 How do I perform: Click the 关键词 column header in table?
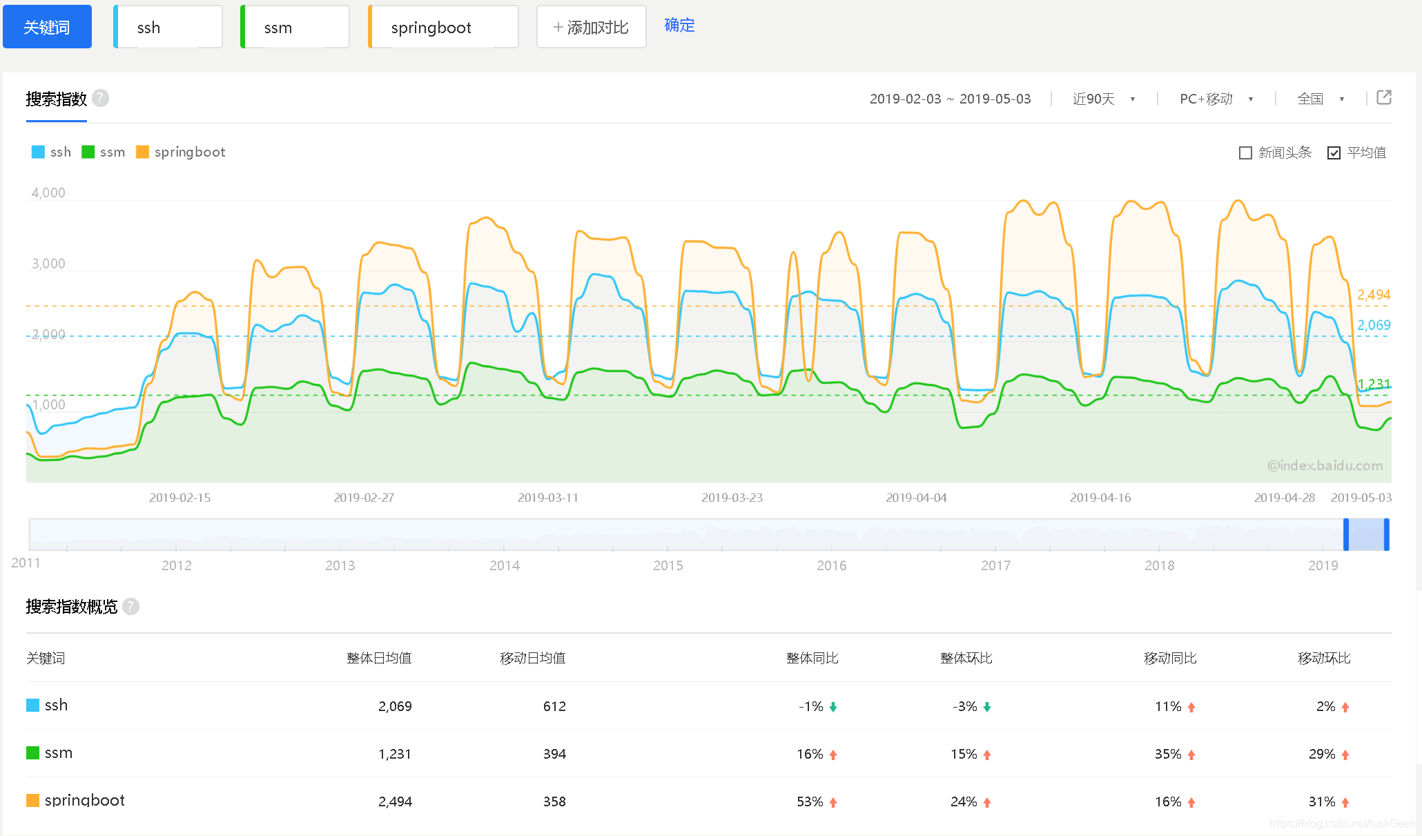(46, 658)
